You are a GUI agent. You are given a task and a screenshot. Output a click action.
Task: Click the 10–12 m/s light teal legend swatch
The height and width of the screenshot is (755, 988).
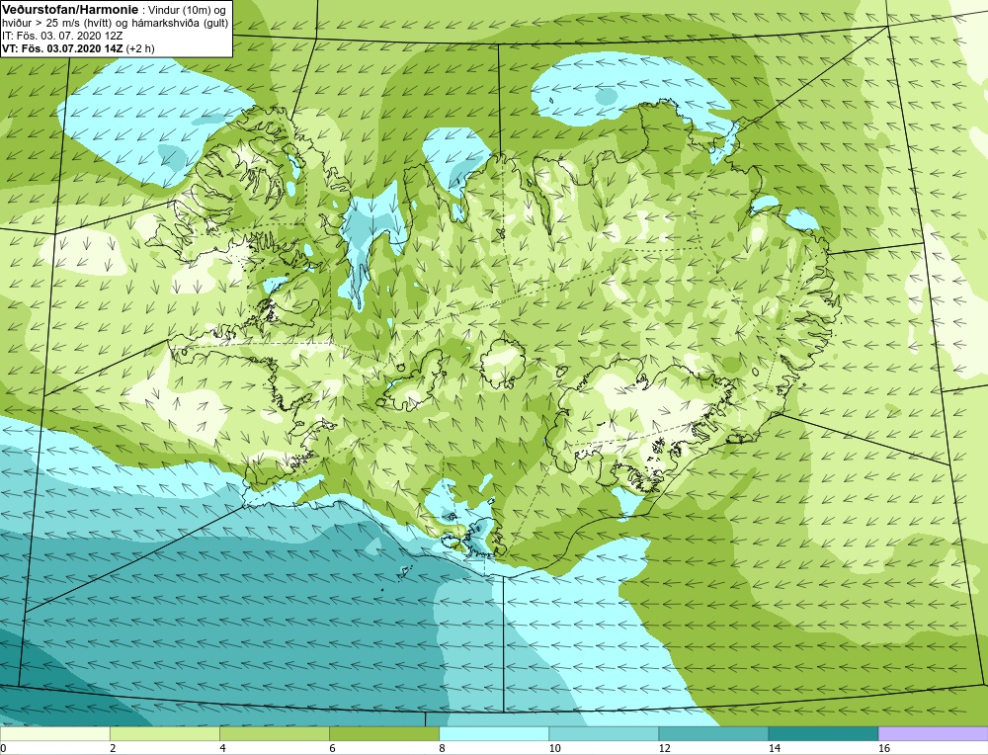604,733
